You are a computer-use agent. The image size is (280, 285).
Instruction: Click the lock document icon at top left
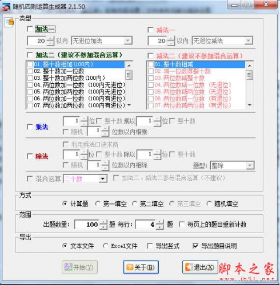pos(9,22)
